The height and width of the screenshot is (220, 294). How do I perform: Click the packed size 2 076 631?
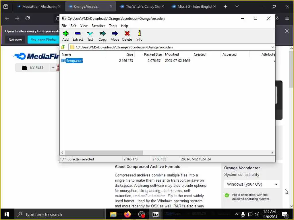[x=154, y=61]
